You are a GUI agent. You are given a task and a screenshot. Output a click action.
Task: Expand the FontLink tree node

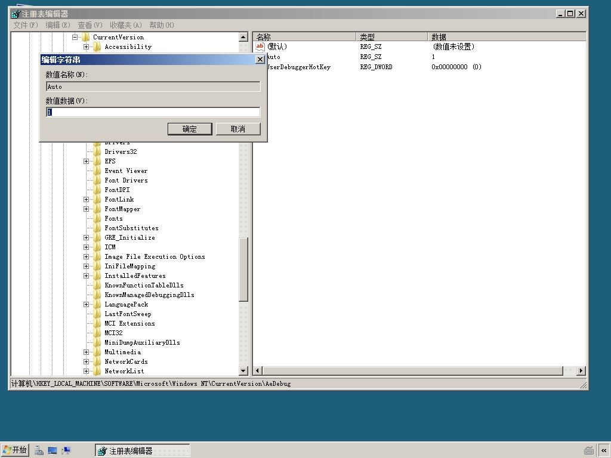(86, 199)
